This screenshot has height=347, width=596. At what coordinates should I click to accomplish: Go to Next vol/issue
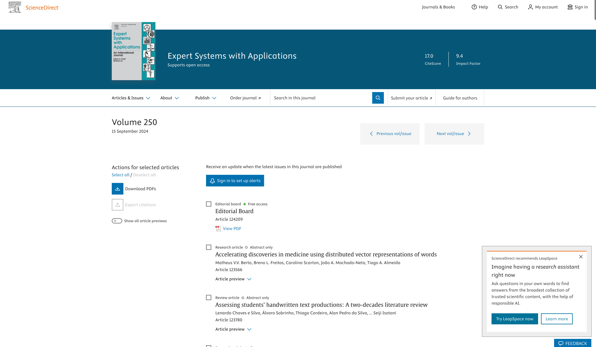pos(454,134)
